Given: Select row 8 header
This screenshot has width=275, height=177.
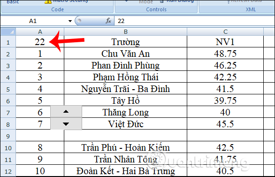Looking at the screenshot, I should (8, 124).
